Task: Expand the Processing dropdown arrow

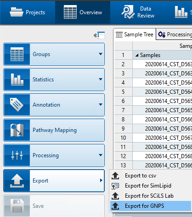Action: coord(101,155)
